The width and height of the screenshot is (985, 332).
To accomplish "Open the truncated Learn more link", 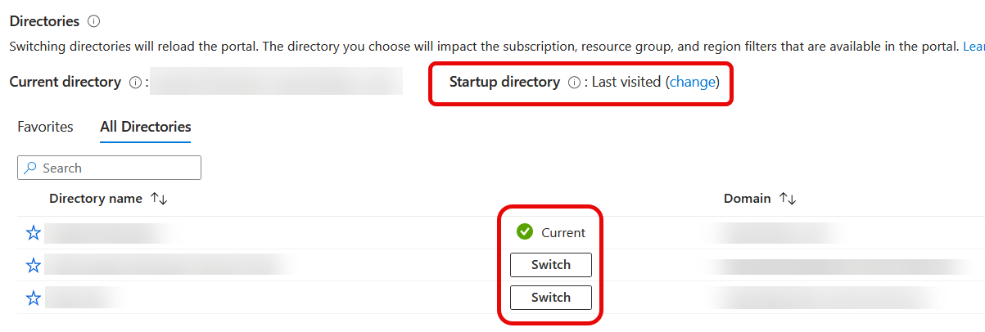I will click(974, 46).
